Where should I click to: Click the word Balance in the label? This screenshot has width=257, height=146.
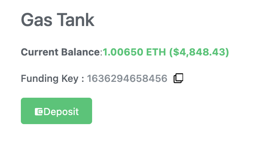pyautogui.click(x=80, y=52)
